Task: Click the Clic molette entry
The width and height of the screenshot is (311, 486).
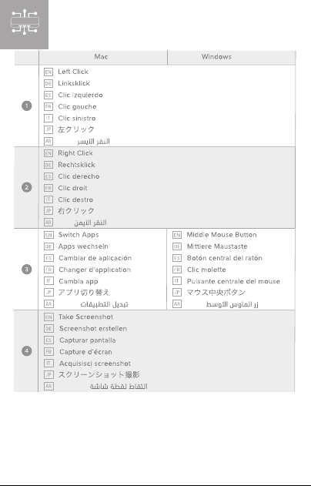Action: [206, 270]
